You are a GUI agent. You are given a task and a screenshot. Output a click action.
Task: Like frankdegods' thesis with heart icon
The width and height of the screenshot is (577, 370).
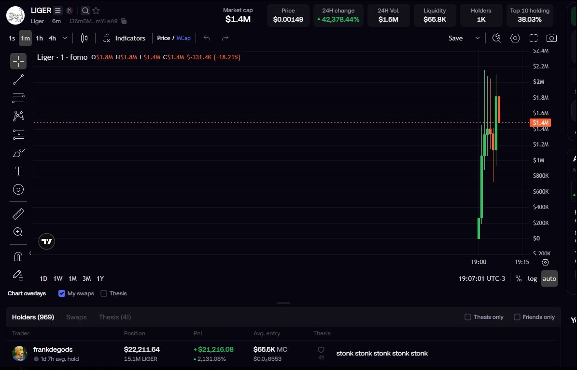coord(321,350)
